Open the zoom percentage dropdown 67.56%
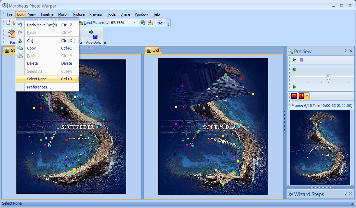This screenshot has height=208, width=356. 134,23
